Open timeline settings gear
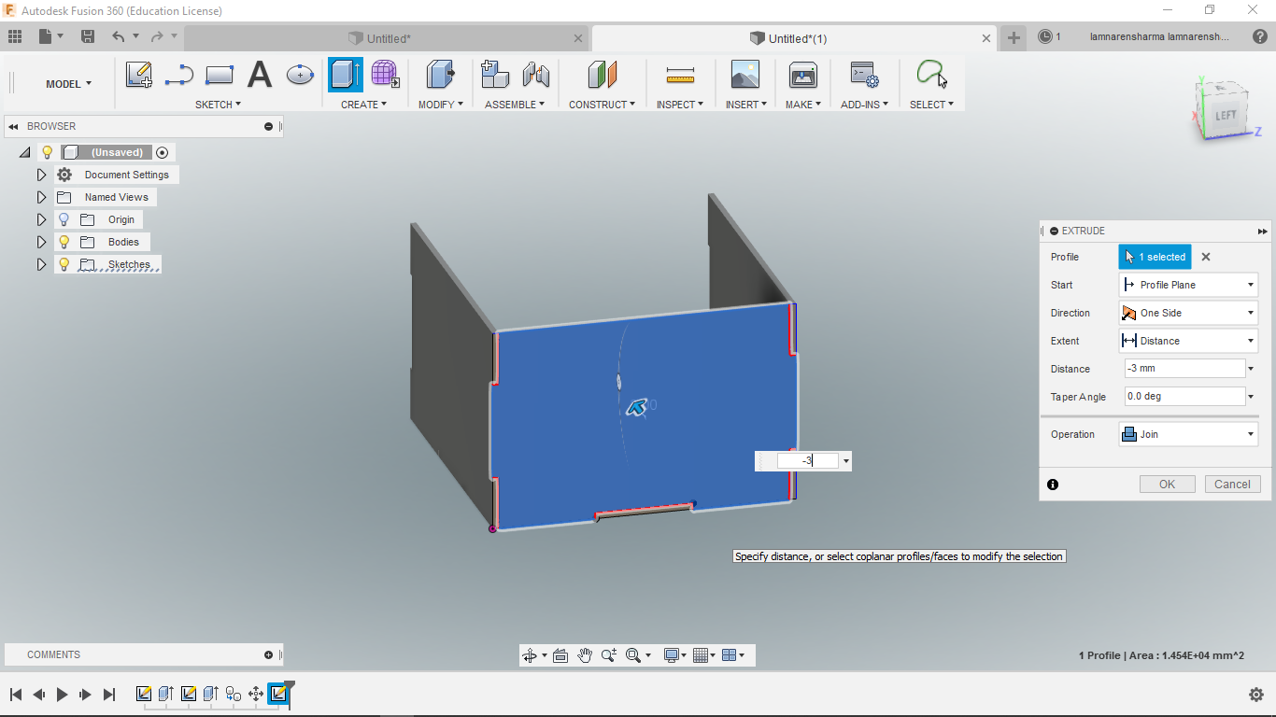The image size is (1276, 717). (x=1256, y=695)
